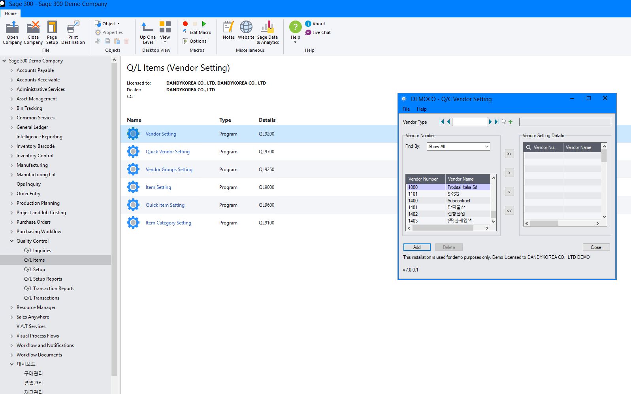Select Q/L Transaction Reports tree item

coord(49,288)
